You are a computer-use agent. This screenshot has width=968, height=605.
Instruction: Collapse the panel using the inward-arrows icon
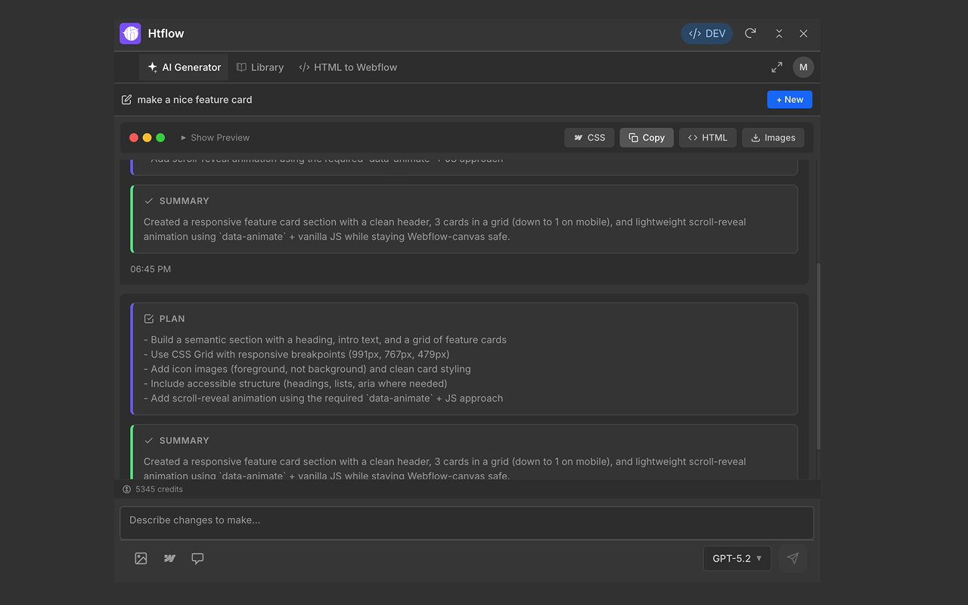point(779,33)
